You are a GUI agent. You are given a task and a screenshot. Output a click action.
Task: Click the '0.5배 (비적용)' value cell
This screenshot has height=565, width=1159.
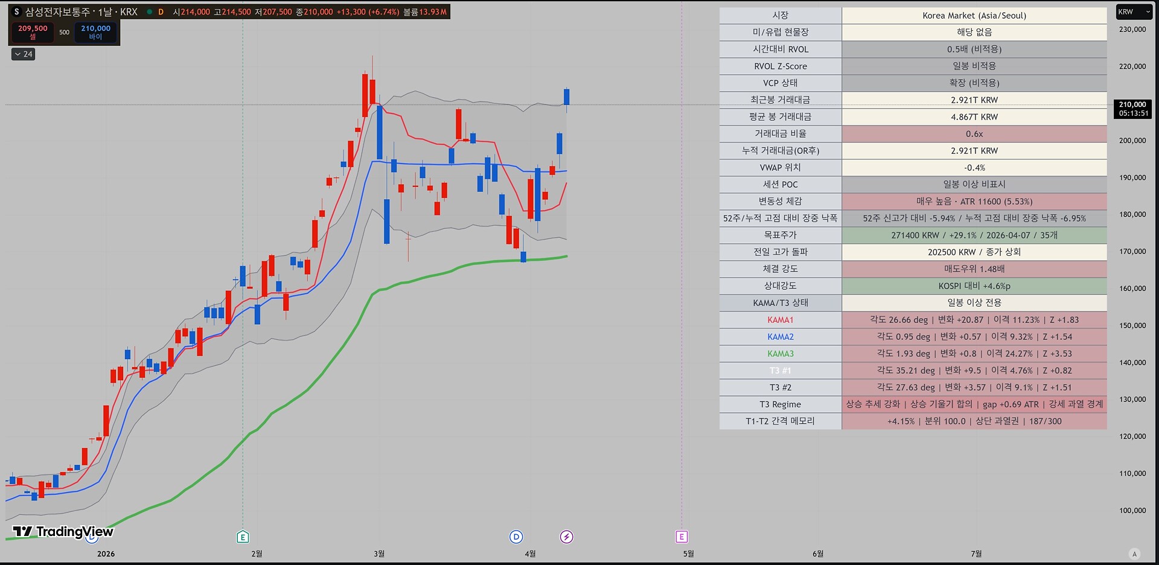(974, 49)
